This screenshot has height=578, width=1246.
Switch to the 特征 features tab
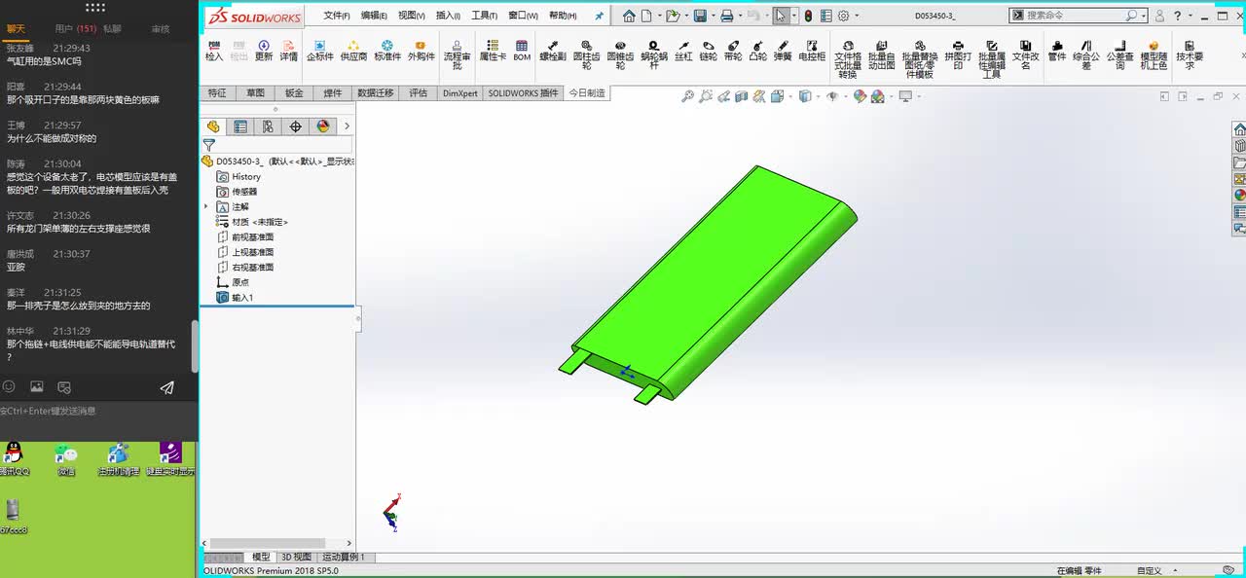[217, 93]
